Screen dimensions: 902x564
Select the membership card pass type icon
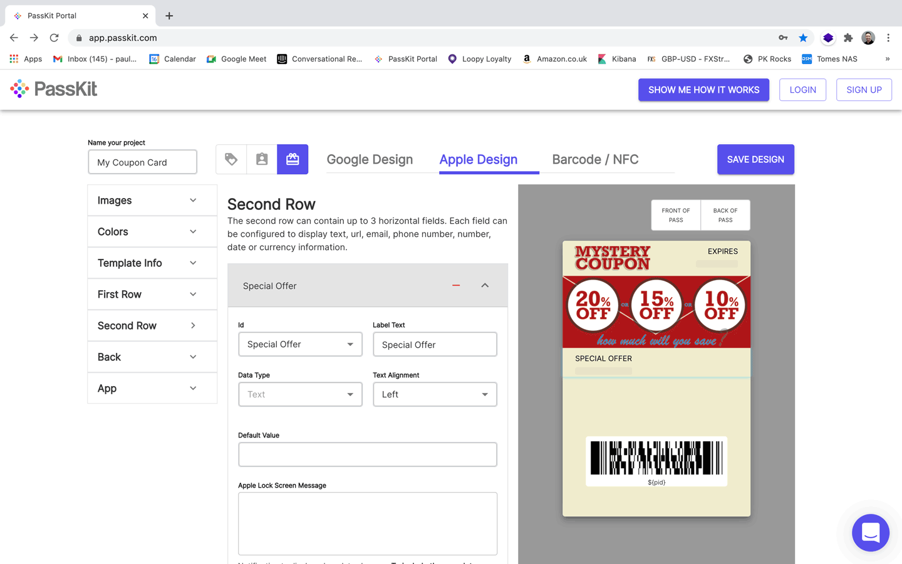[x=262, y=159]
